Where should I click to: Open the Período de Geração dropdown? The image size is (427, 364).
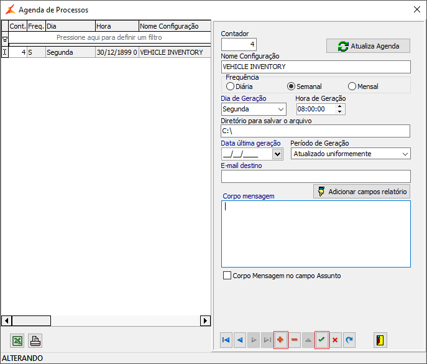pyautogui.click(x=405, y=154)
